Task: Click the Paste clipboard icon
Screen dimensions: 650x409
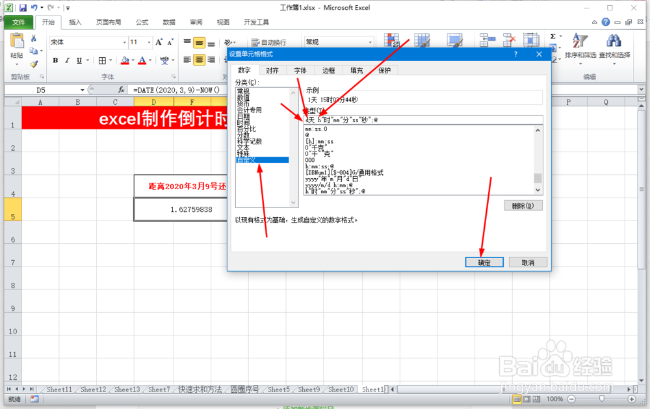Action: pyautogui.click(x=17, y=41)
